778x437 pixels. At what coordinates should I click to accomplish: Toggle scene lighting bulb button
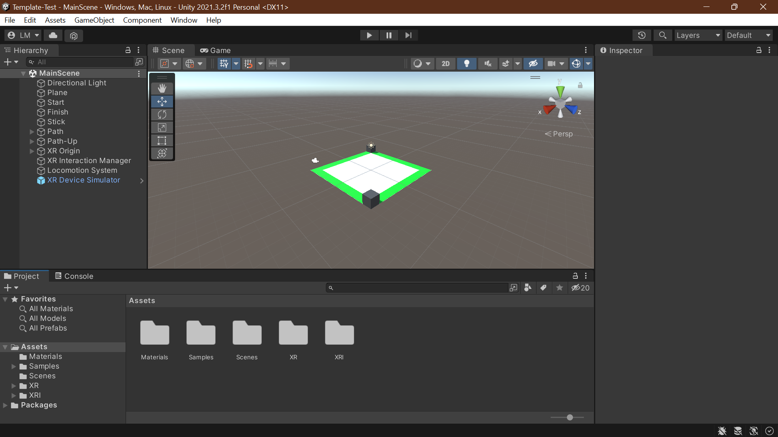point(466,64)
